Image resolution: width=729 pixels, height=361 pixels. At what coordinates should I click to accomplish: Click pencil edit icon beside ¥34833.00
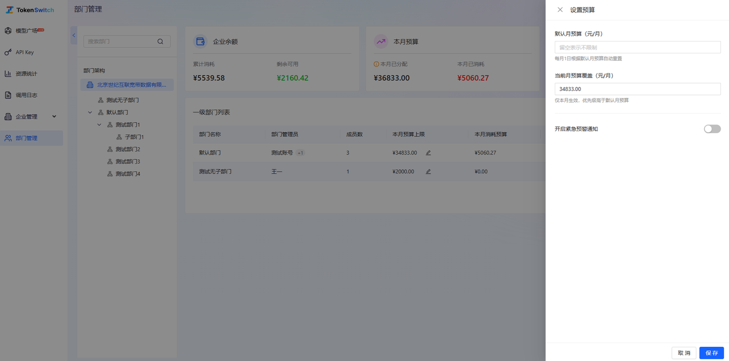(x=428, y=153)
